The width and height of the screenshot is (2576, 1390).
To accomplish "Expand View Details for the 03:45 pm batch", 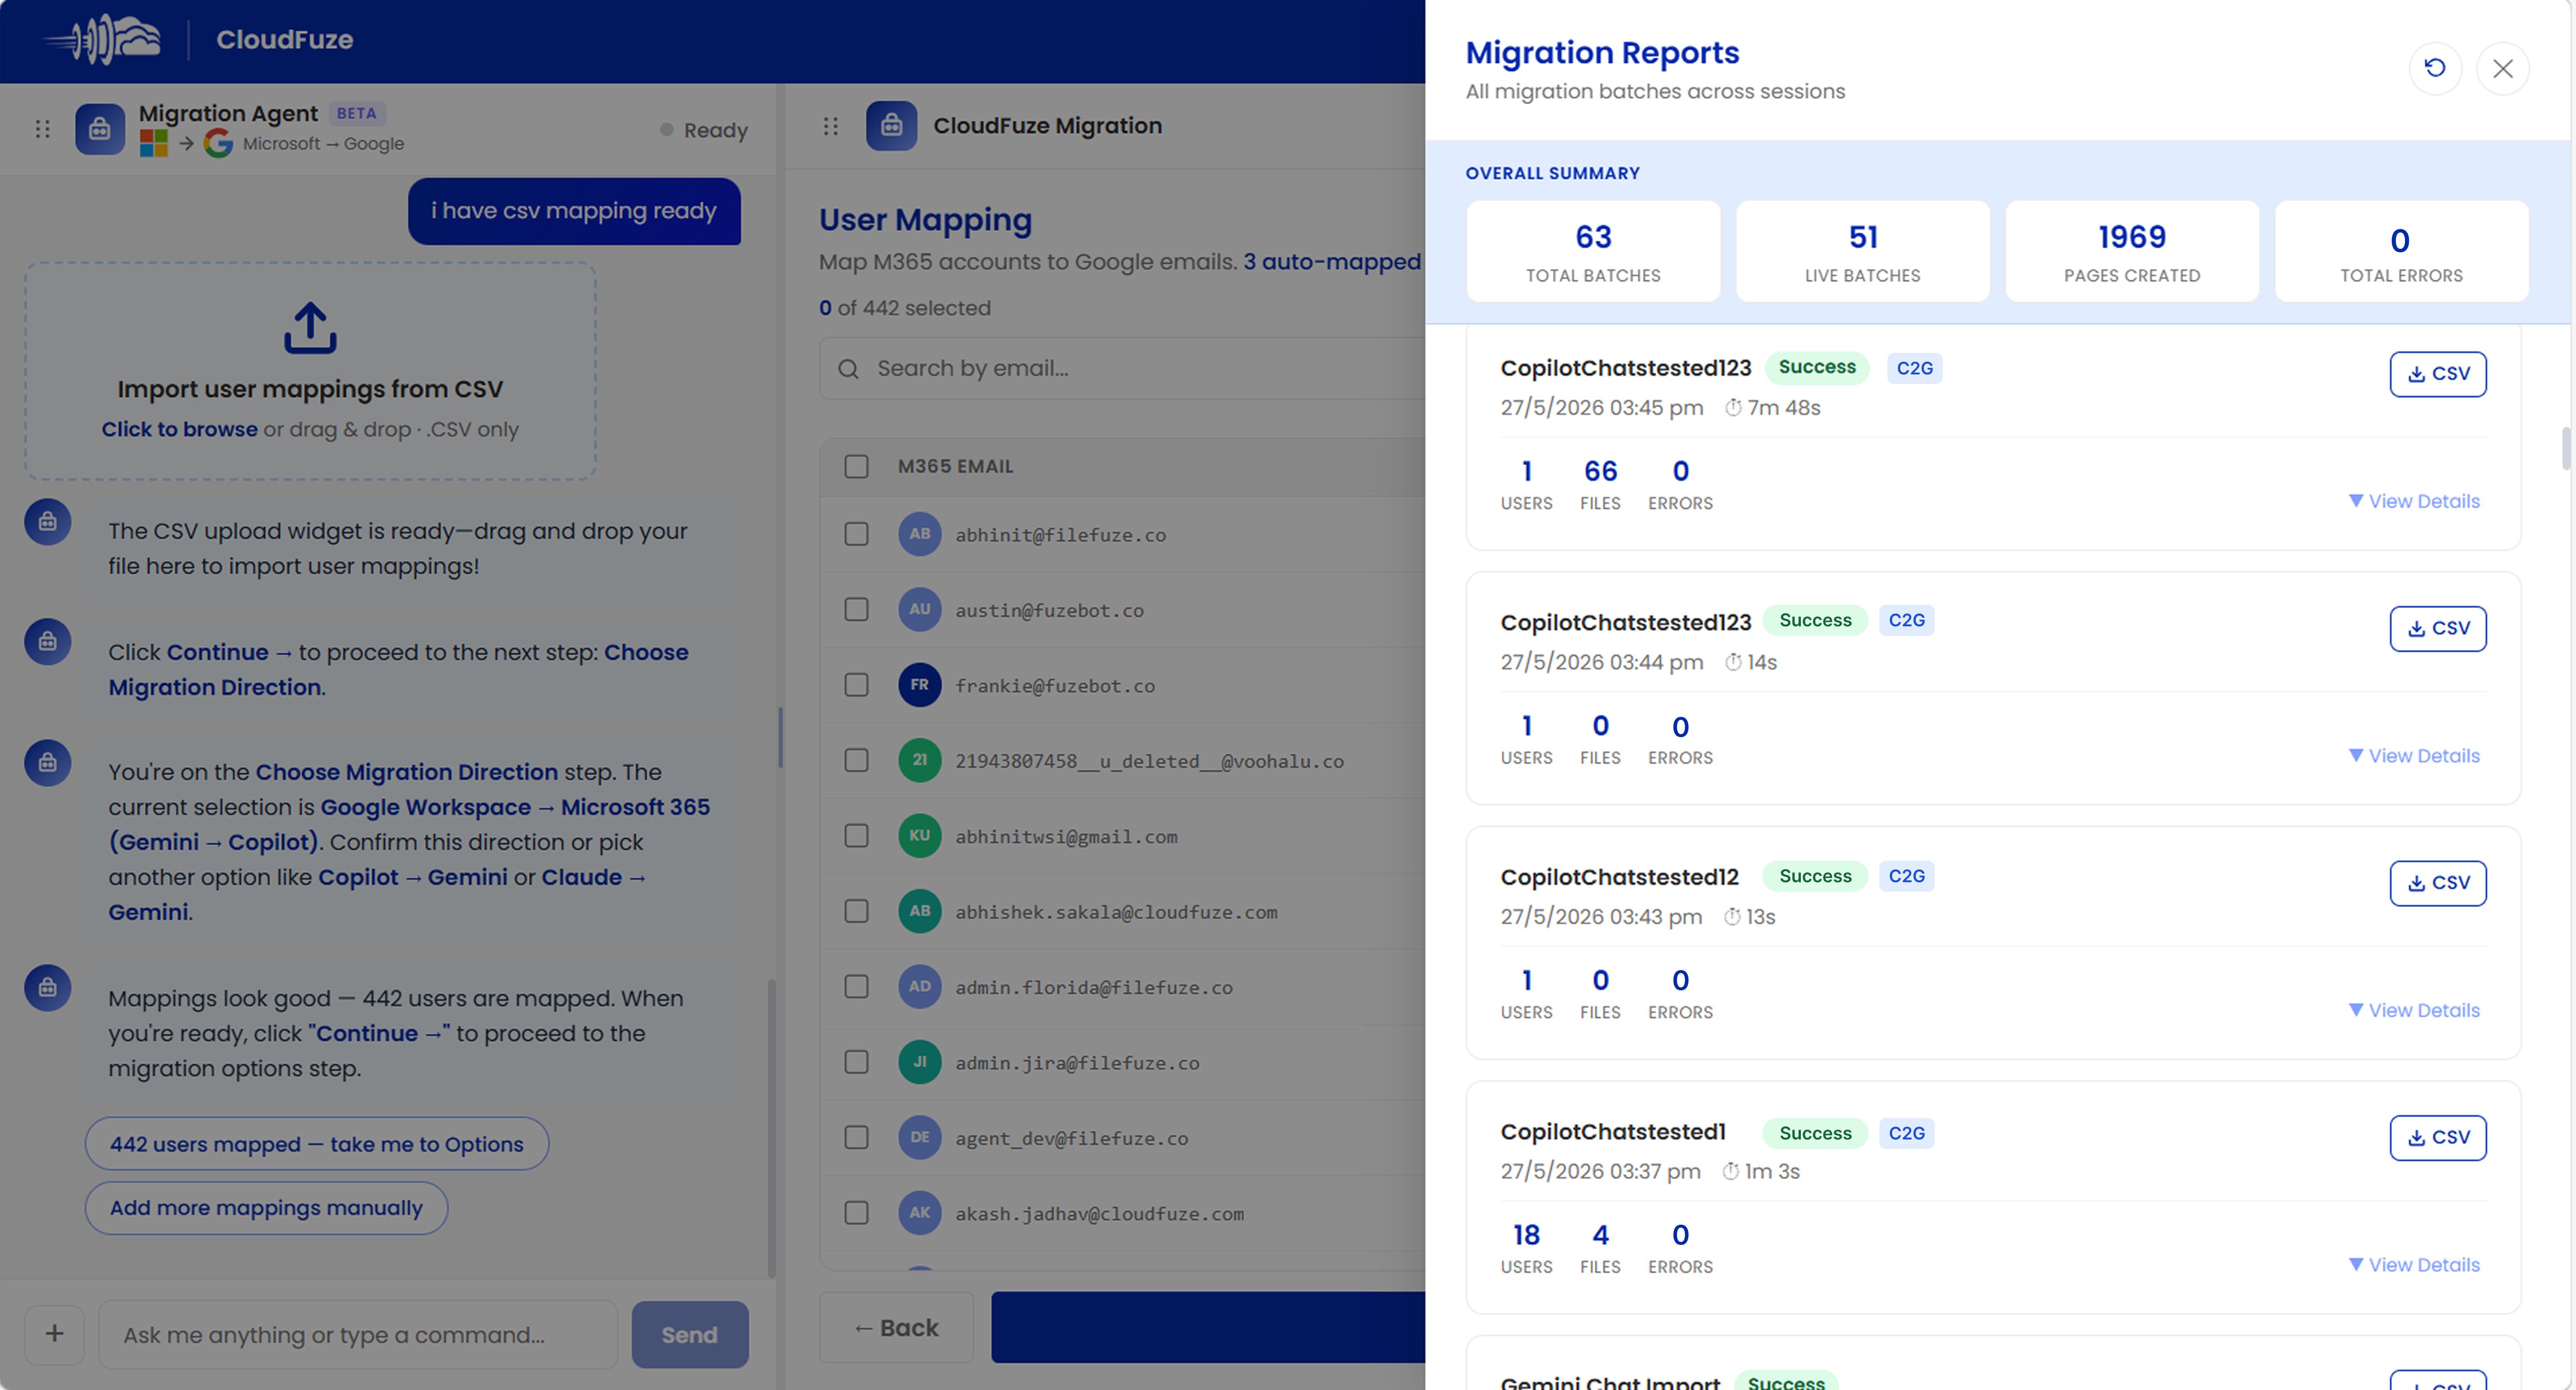I will coord(2414,501).
